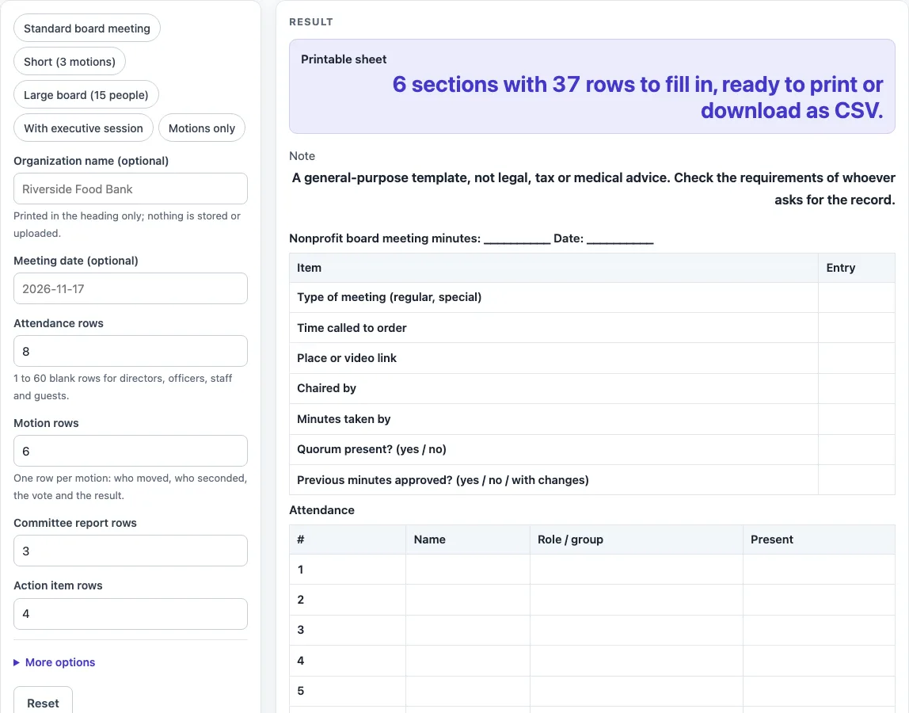This screenshot has height=713, width=909.
Task: Change the Committee report rows value
Action: 131,551
